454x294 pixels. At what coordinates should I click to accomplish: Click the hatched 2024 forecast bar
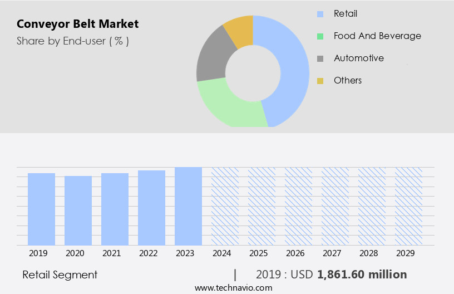tap(225, 206)
